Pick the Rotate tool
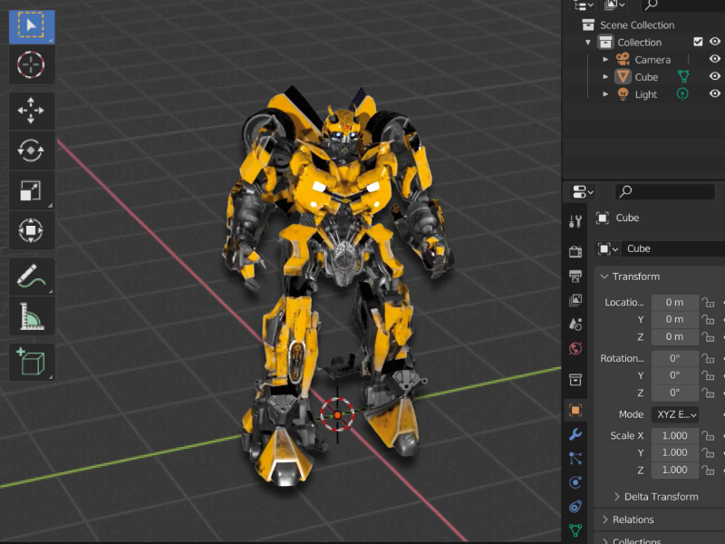 [32, 150]
